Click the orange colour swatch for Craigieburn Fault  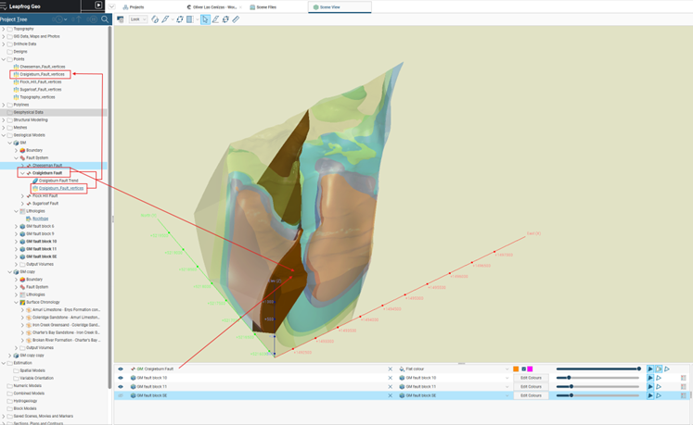[x=516, y=369]
